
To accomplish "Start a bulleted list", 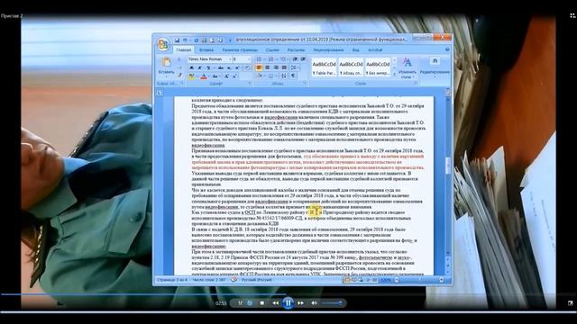I will (259, 59).
